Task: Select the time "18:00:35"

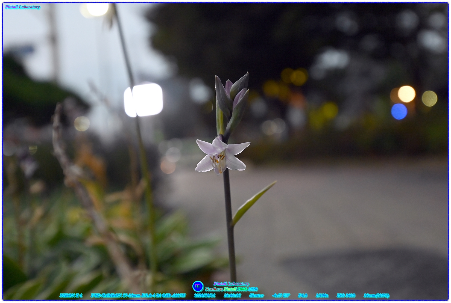Action: (x=232, y=295)
